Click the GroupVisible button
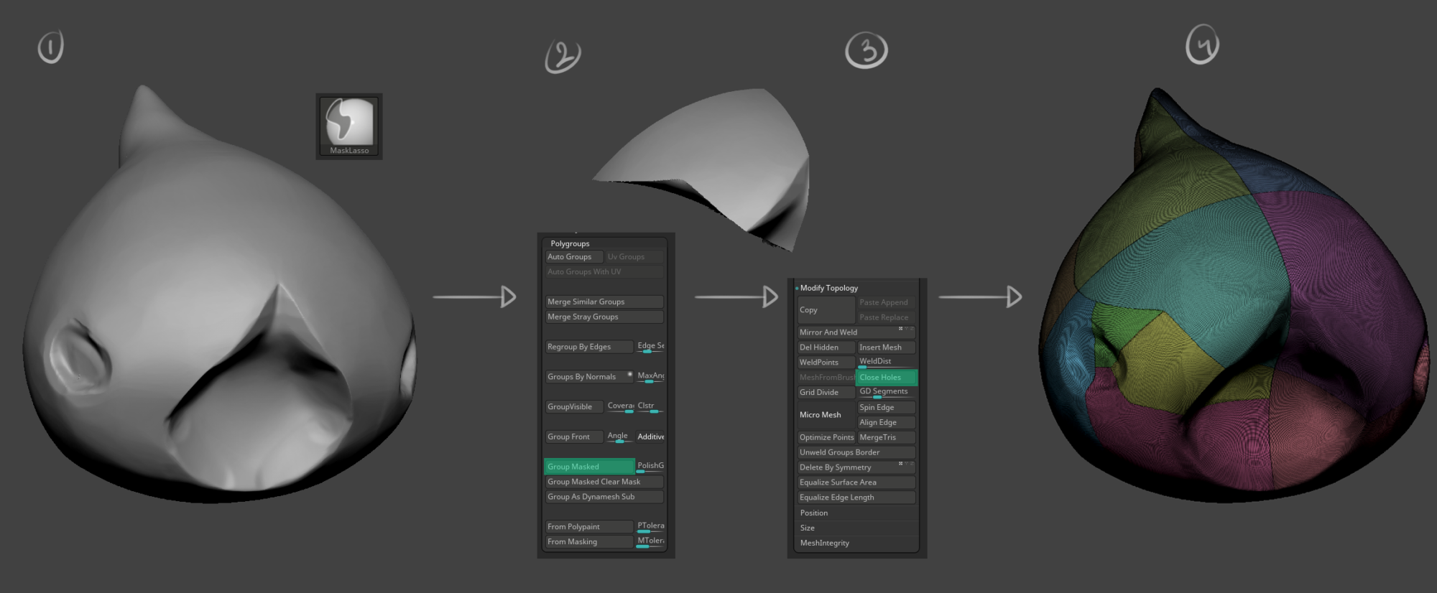The height and width of the screenshot is (593, 1437). 573,407
